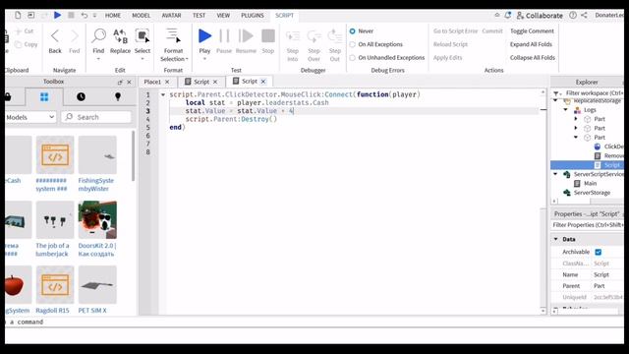Viewport: 629px width, 354px height.
Task: Start the Play test in ribbon
Action: [204, 35]
